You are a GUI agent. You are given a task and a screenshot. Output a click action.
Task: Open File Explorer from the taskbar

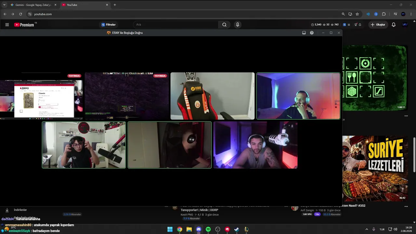point(189,229)
